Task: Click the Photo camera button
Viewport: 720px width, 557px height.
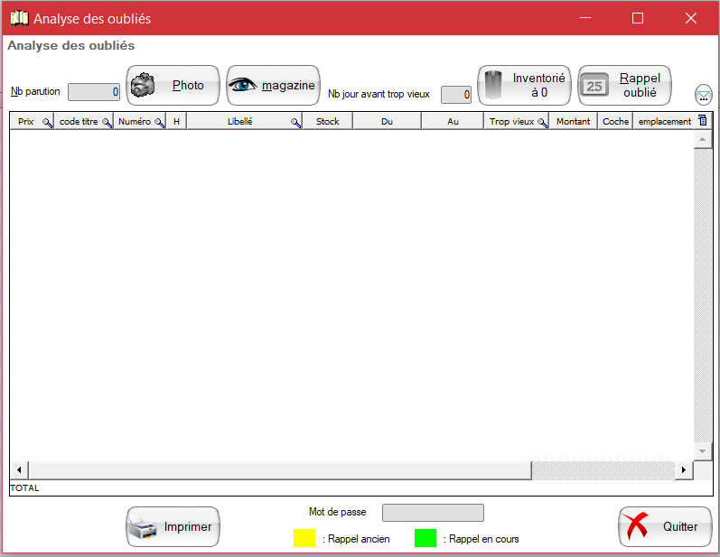Action: [x=173, y=86]
